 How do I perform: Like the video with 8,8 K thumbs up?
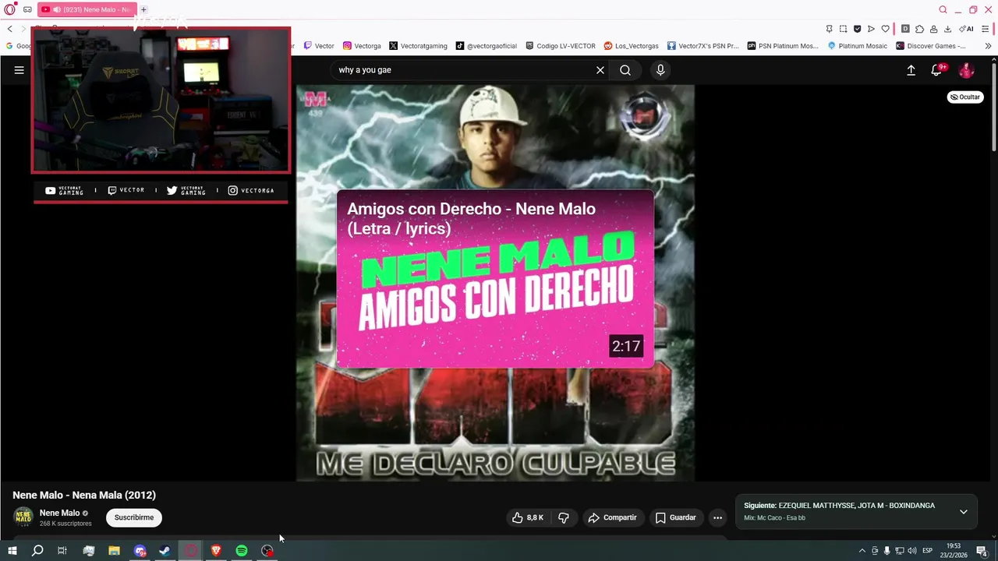pos(527,517)
